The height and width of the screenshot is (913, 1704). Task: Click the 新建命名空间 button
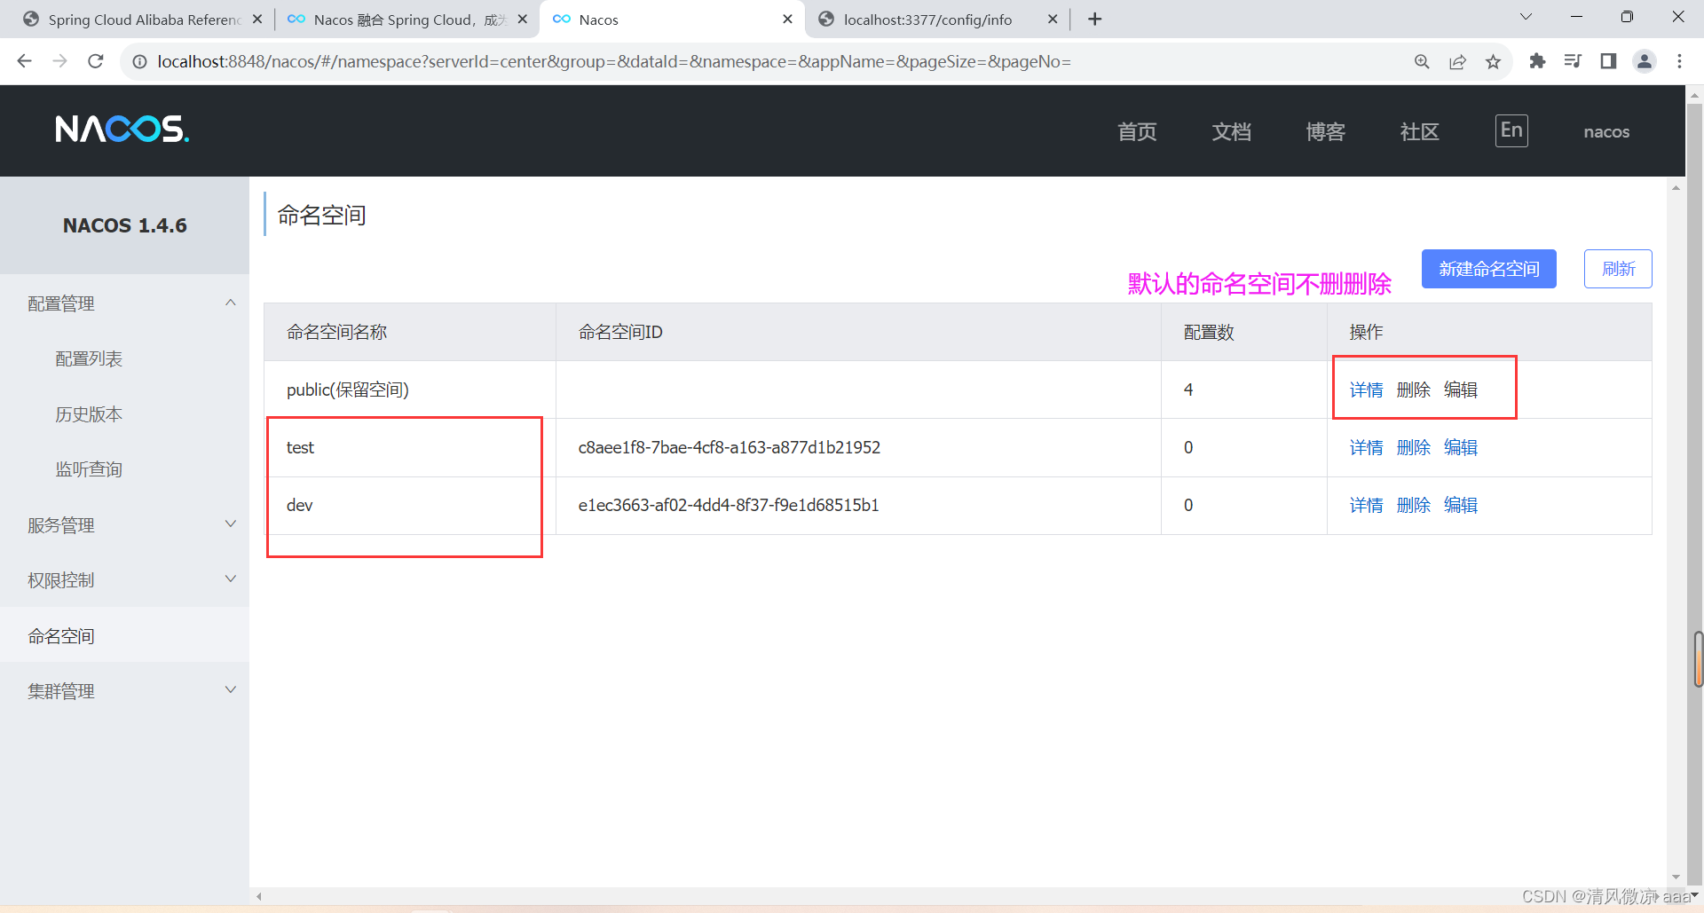coord(1488,269)
